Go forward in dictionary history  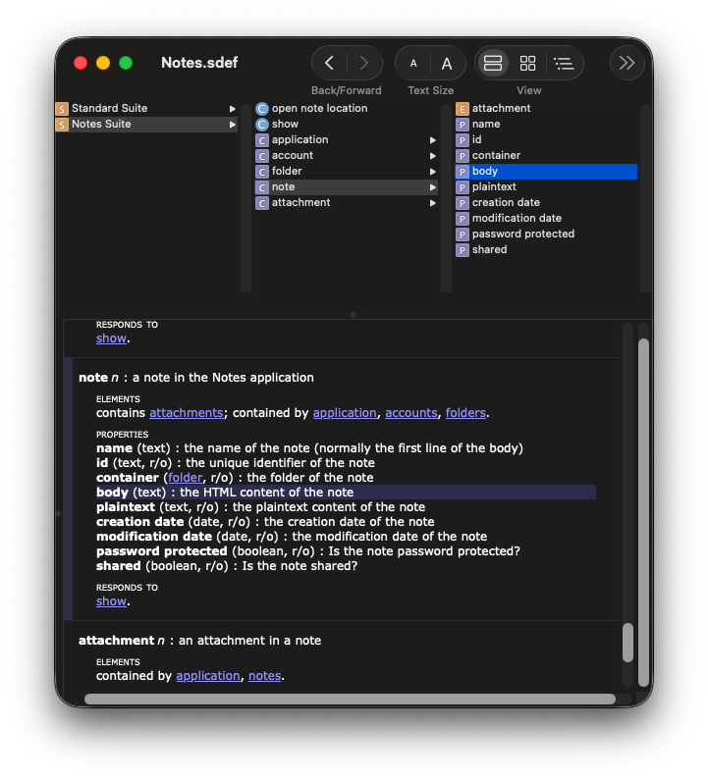[x=364, y=63]
